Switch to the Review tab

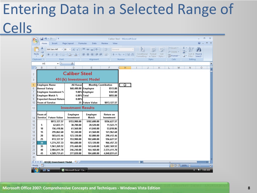[105, 43]
